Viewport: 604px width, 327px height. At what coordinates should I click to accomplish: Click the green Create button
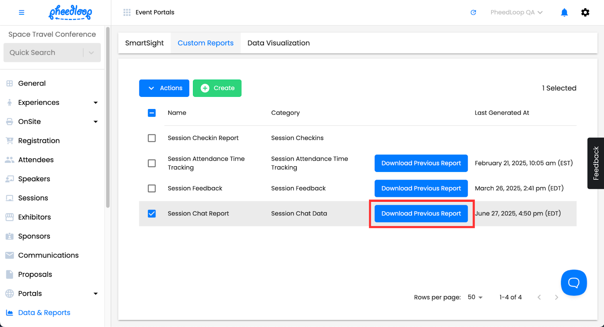[x=217, y=88]
